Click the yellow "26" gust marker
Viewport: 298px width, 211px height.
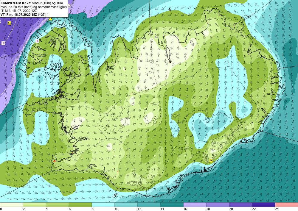(211, 160)
